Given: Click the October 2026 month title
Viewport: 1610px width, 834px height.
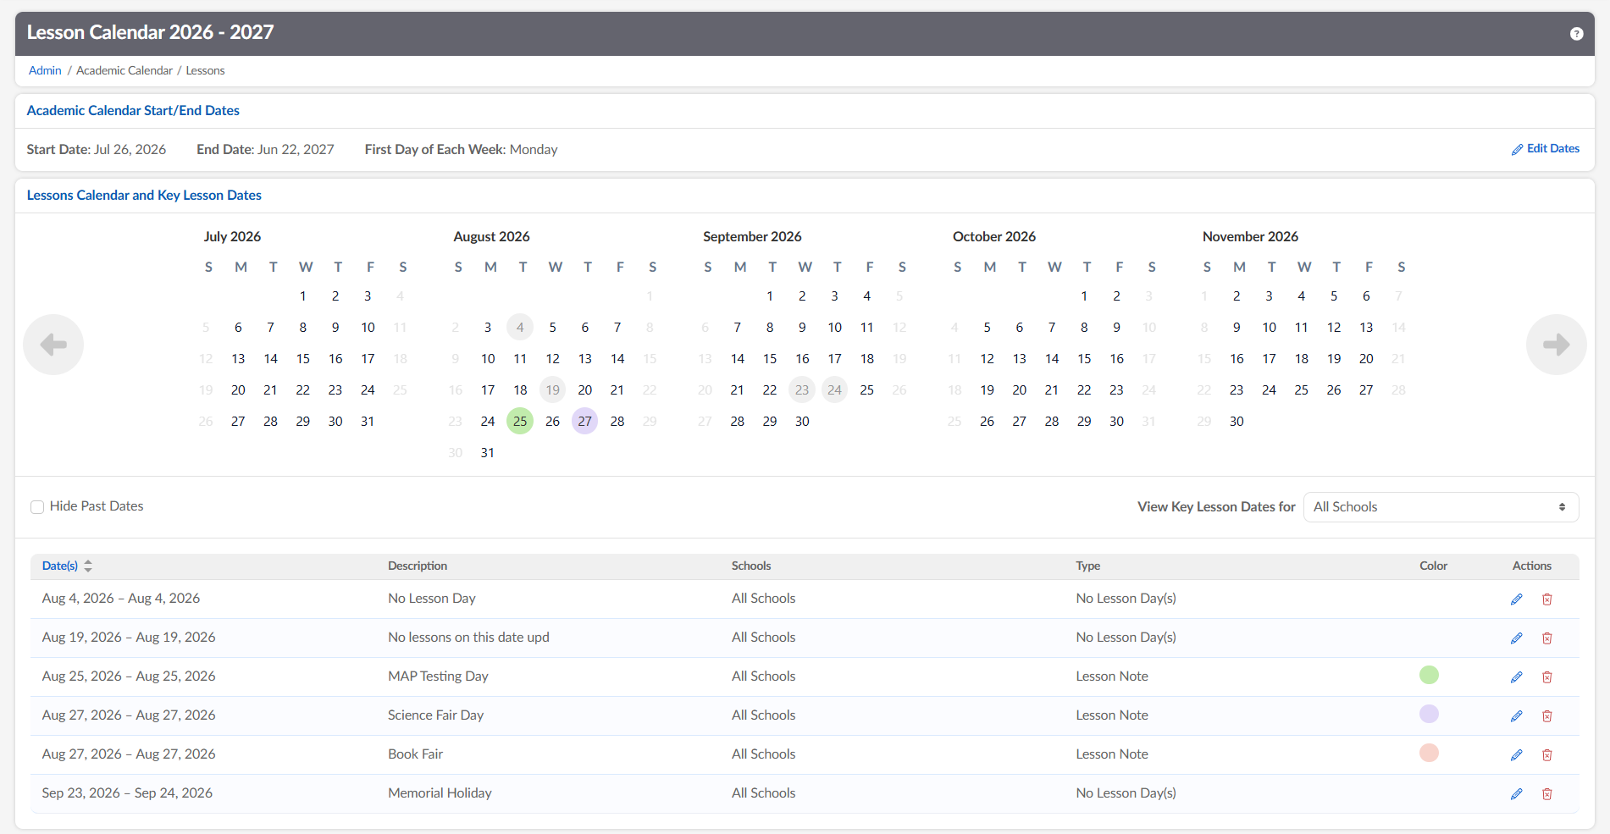Looking at the screenshot, I should (x=994, y=236).
